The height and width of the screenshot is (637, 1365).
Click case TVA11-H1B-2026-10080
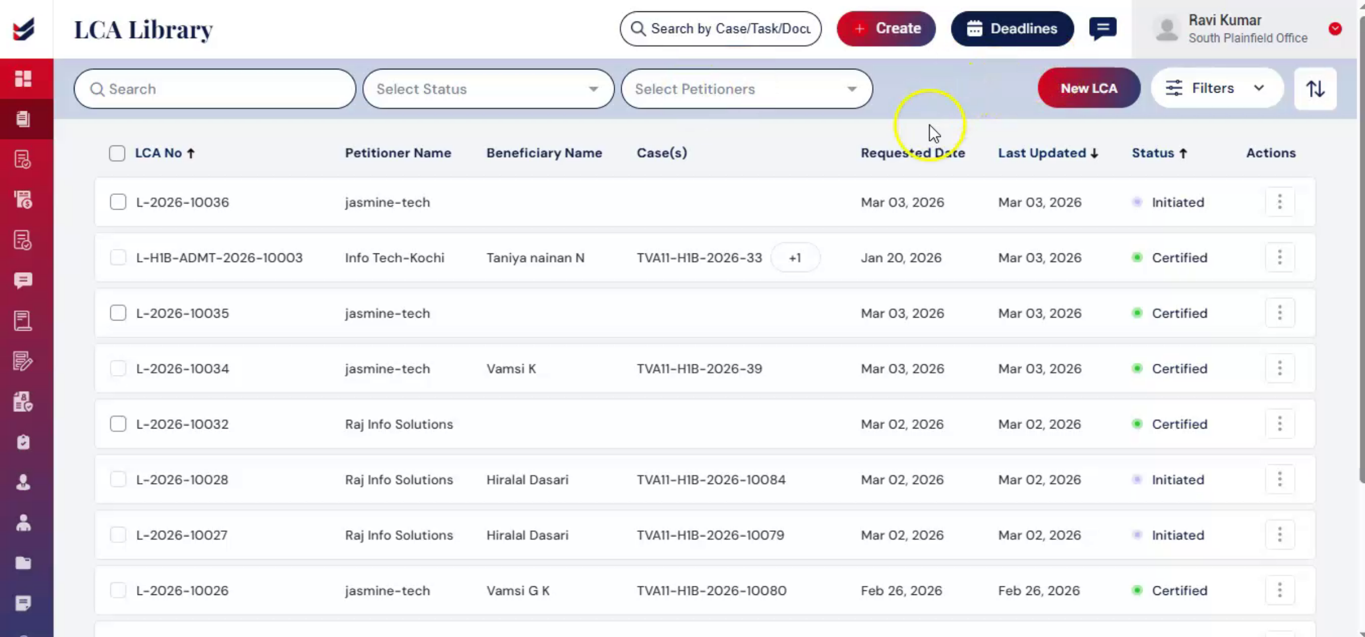712,590
